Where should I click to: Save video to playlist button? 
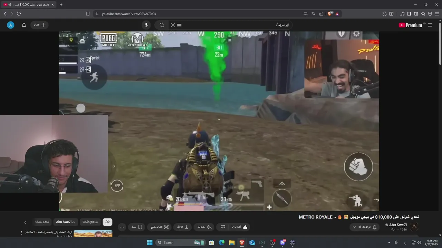137,227
